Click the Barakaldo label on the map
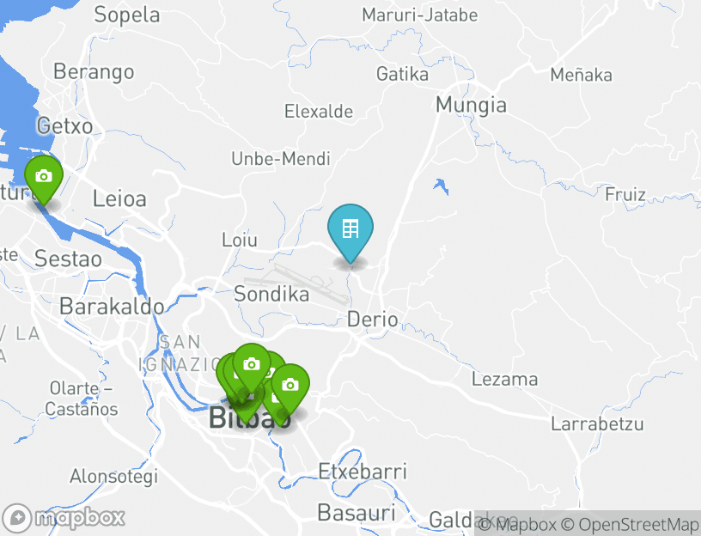701x536 pixels. (112, 307)
